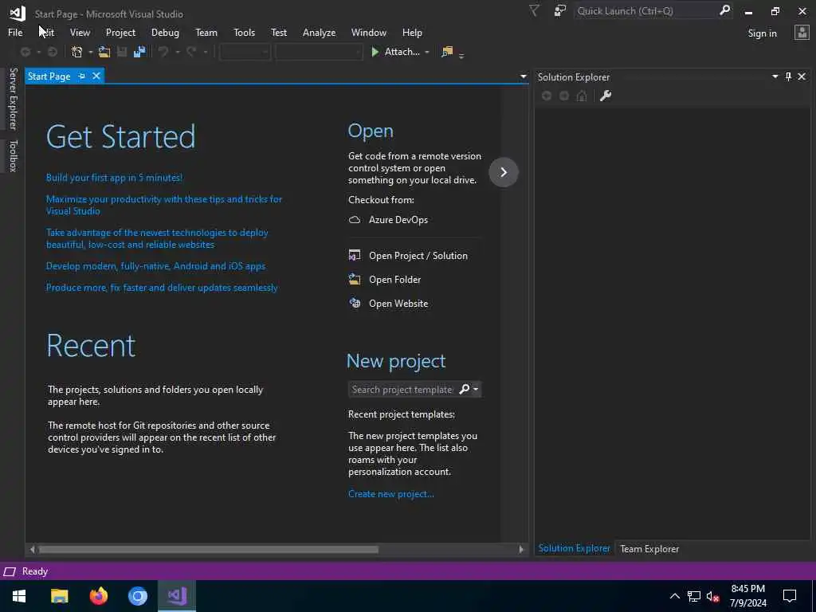Open the Debug menu

click(165, 32)
